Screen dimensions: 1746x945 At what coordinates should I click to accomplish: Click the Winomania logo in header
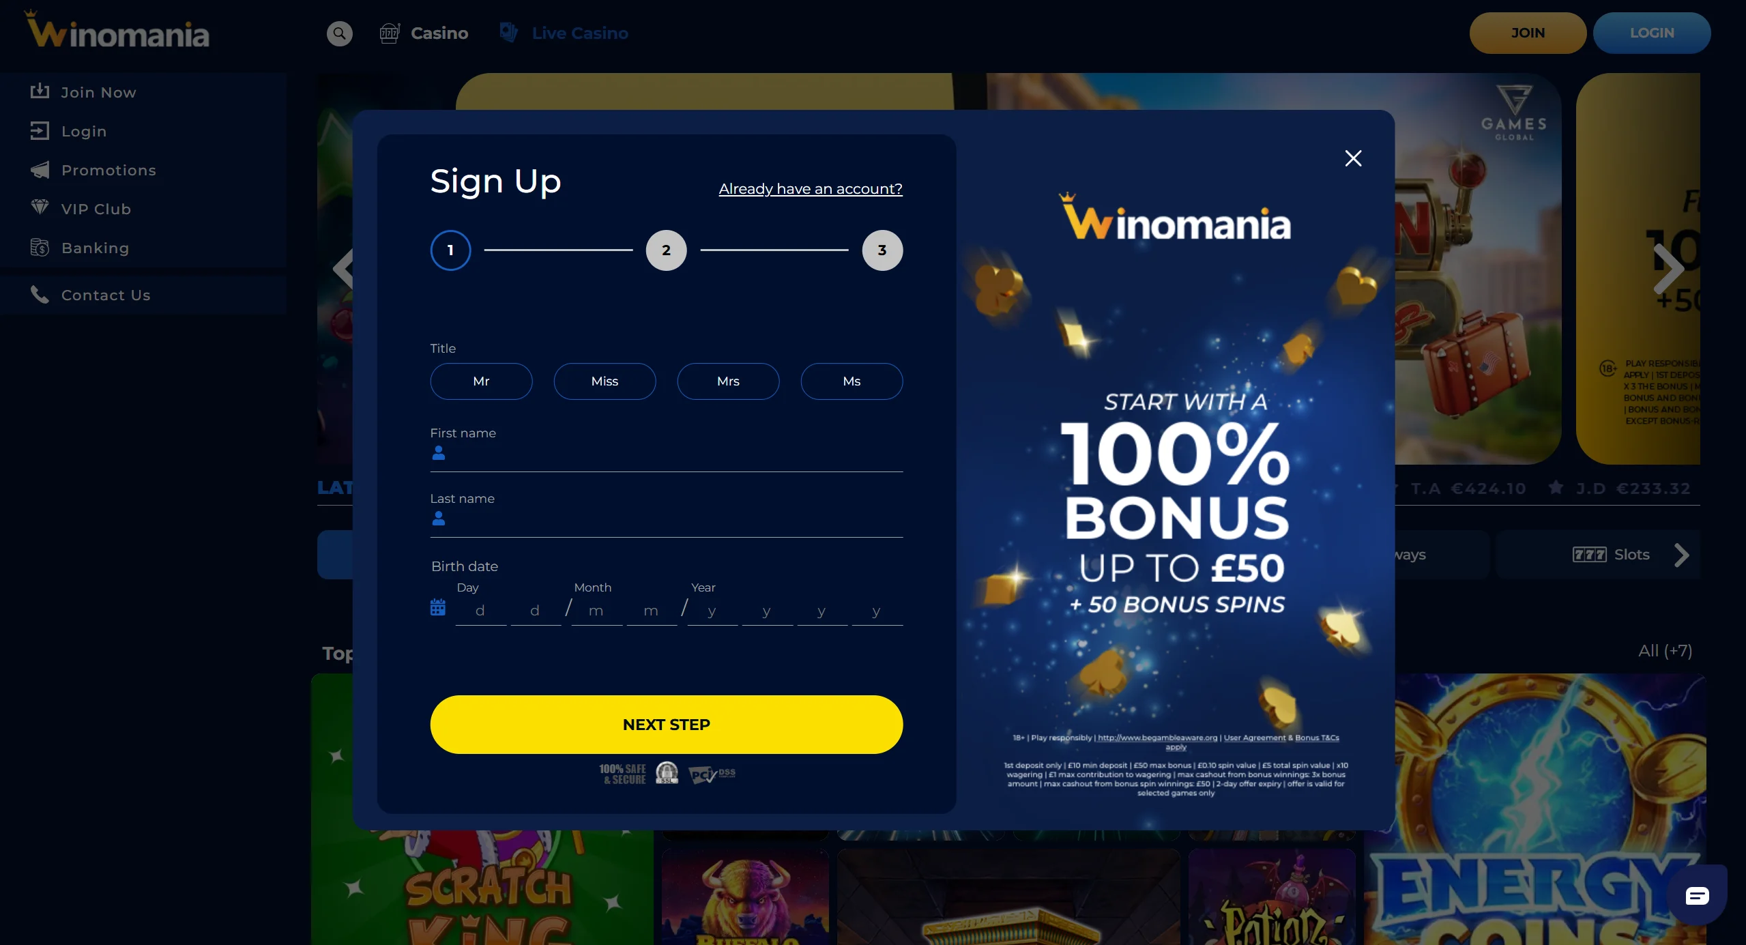pyautogui.click(x=117, y=32)
